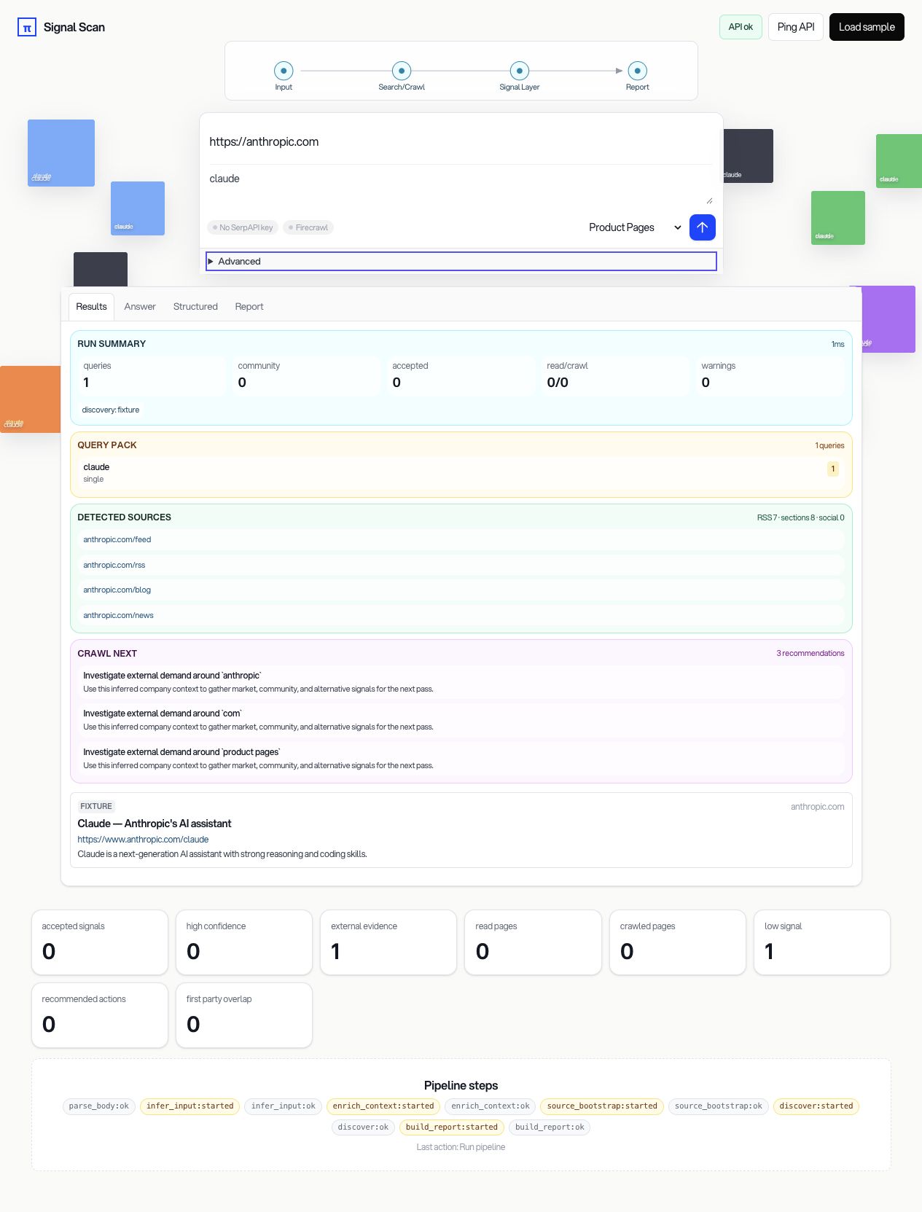Click the No SerpAPI key chip

(243, 227)
